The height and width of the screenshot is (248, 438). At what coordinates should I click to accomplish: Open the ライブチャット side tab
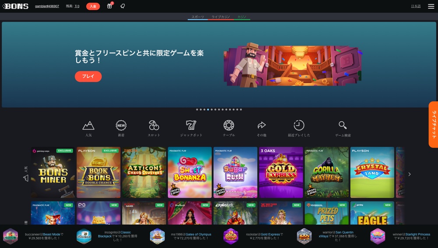pyautogui.click(x=434, y=124)
